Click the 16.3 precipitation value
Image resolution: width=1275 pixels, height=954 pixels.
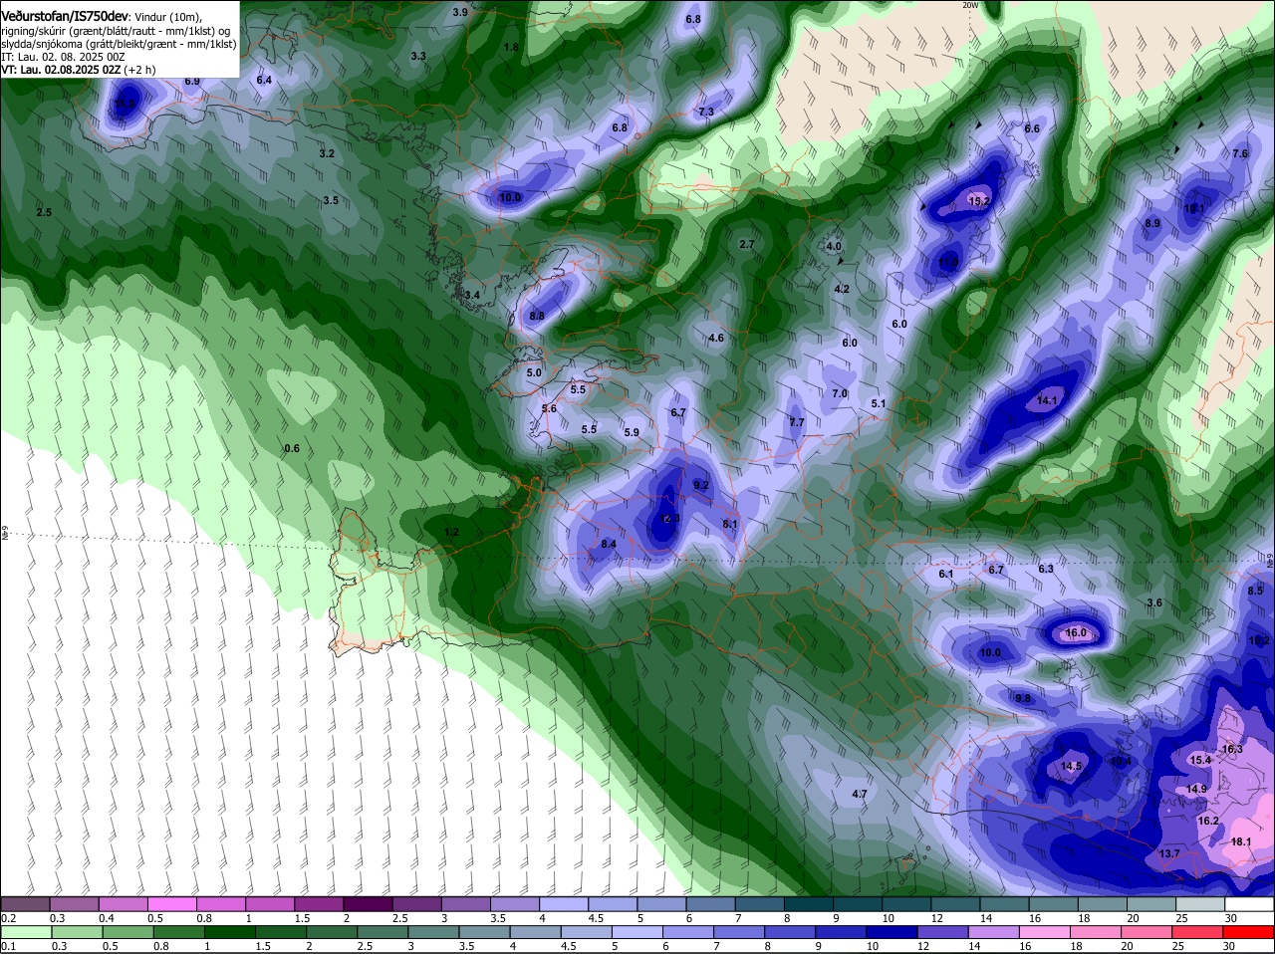pos(1232,749)
